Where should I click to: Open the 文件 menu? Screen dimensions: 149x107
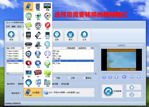(8, 26)
